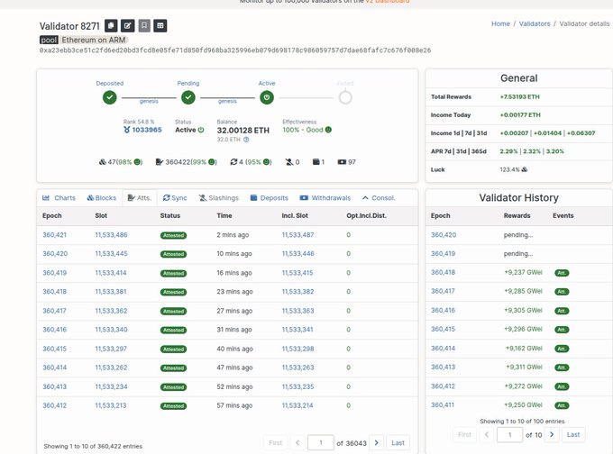
Task: Click the Active step circle icon
Action: [x=267, y=97]
